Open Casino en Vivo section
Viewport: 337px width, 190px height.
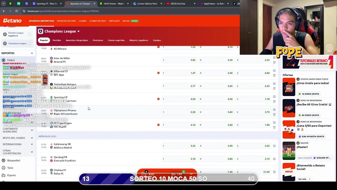(98, 21)
